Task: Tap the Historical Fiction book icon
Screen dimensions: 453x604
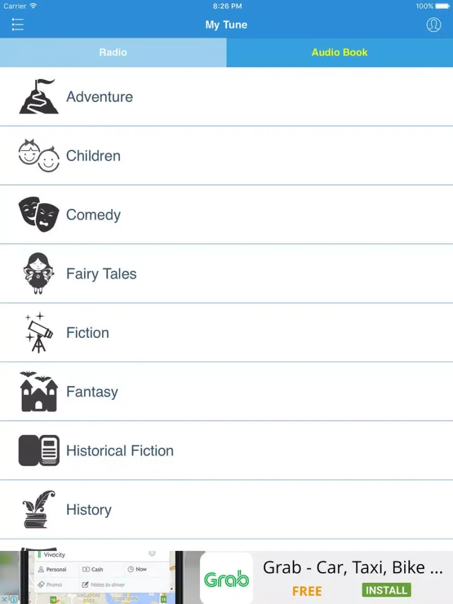Action: point(39,451)
